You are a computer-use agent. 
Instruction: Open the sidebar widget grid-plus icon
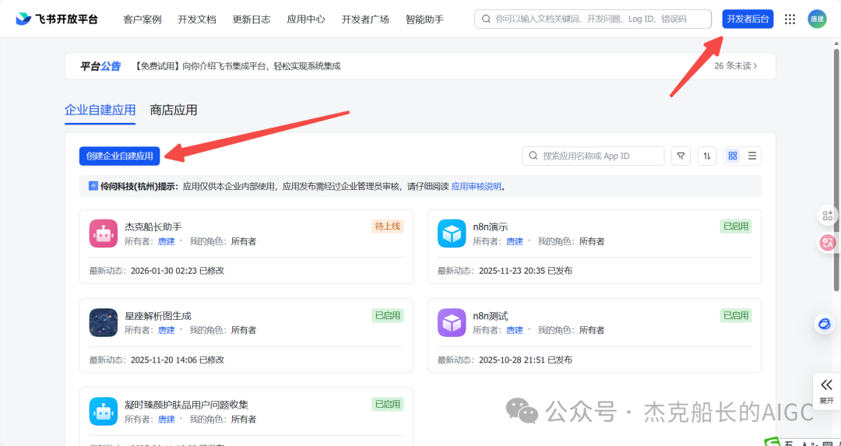(827, 216)
